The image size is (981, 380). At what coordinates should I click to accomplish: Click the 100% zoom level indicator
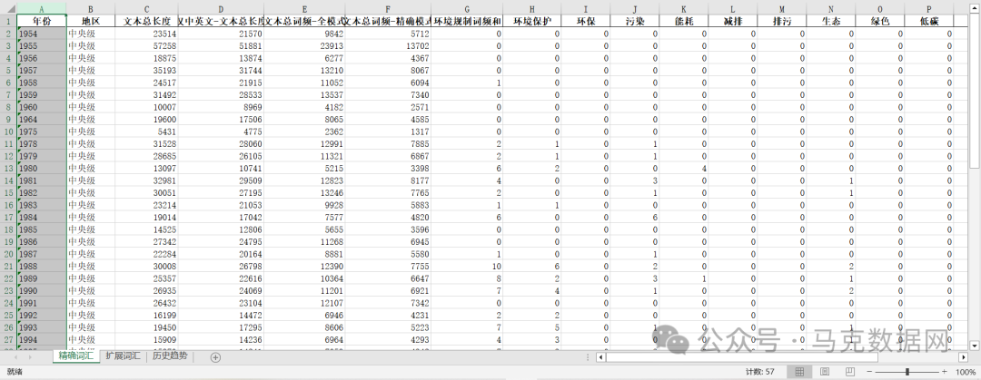[x=966, y=372]
